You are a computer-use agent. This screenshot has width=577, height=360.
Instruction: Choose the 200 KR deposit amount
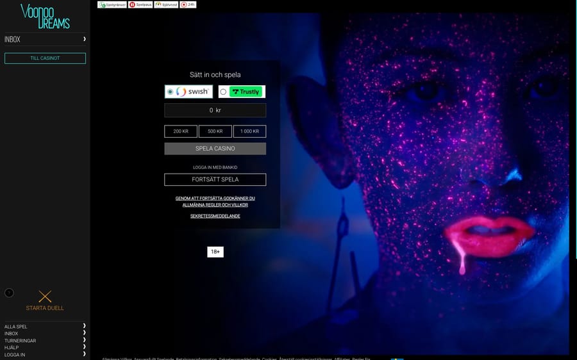point(181,131)
